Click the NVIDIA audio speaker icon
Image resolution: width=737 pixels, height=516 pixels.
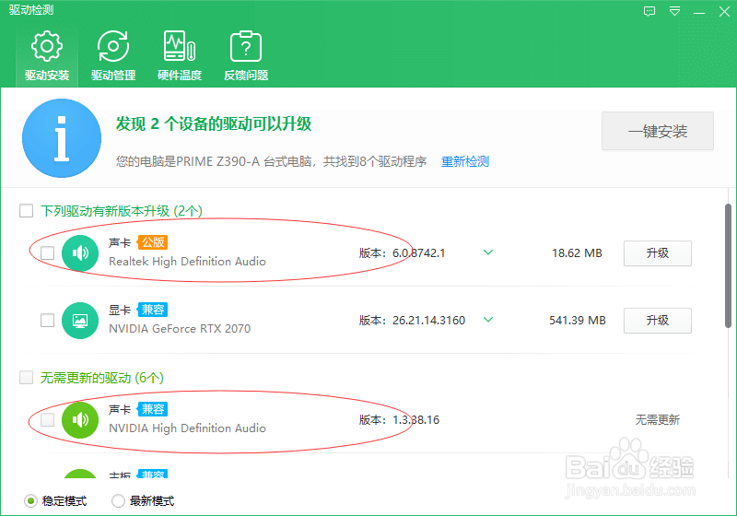click(x=80, y=419)
